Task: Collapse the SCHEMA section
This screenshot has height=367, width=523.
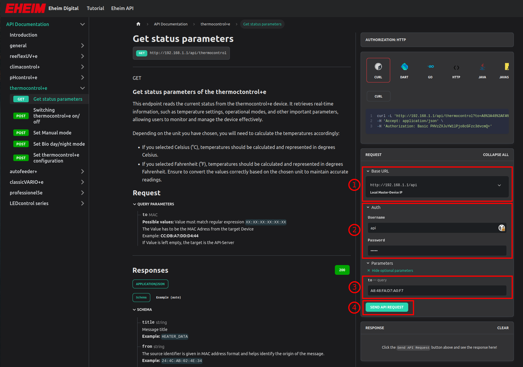Action: [x=142, y=310]
